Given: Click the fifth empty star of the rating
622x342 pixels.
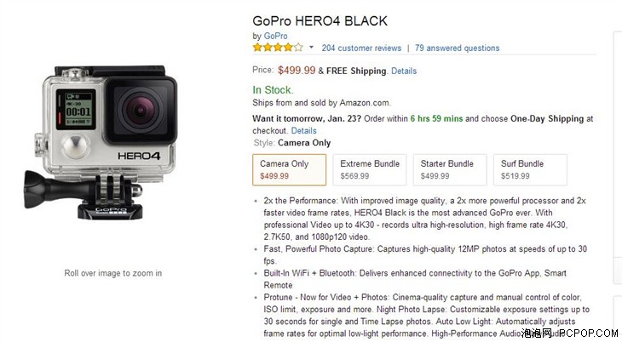Looking at the screenshot, I should 299,48.
